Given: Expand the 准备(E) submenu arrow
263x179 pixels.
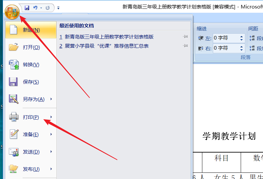Looking at the screenshot, I should click(51, 134).
